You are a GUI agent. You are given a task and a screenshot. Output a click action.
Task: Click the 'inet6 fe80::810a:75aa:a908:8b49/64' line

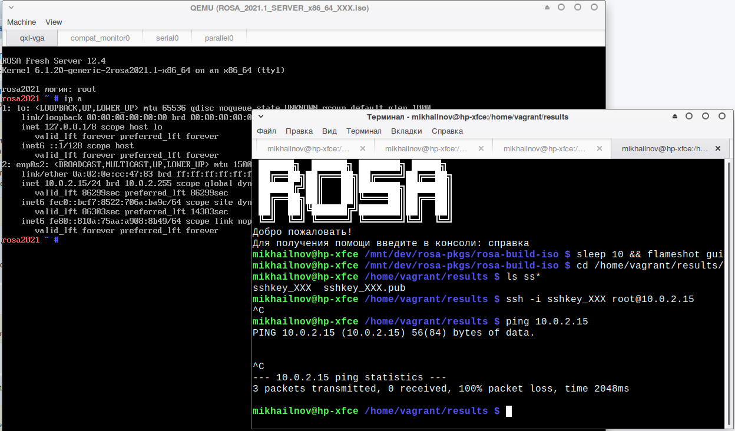137,221
